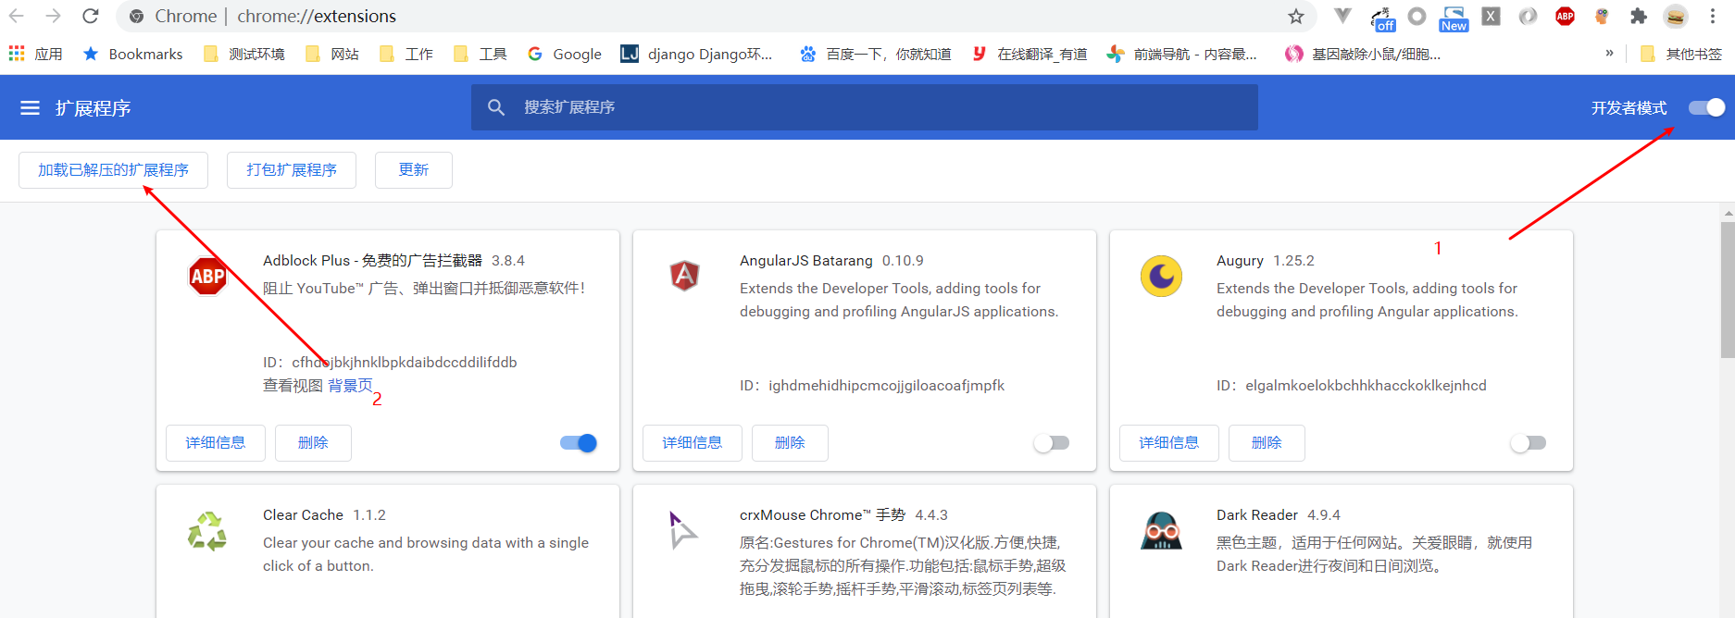Open the django Django环 bookmark

pos(696,54)
